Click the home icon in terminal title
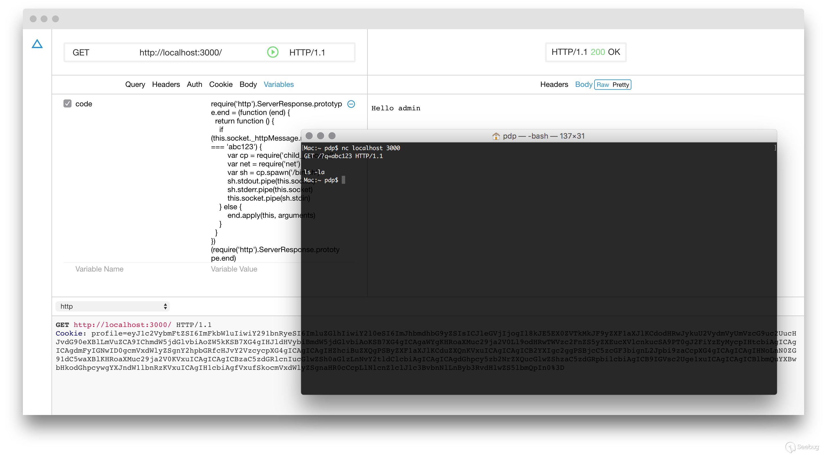 [x=496, y=136]
